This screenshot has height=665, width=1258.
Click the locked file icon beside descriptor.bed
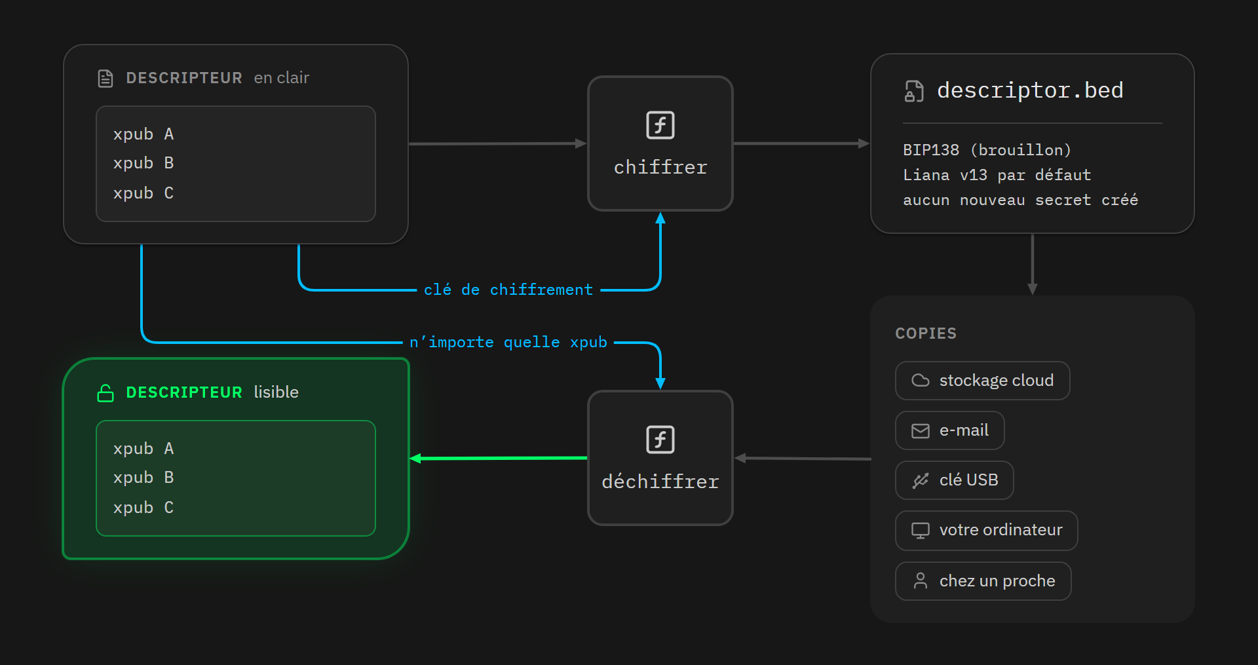click(x=914, y=91)
